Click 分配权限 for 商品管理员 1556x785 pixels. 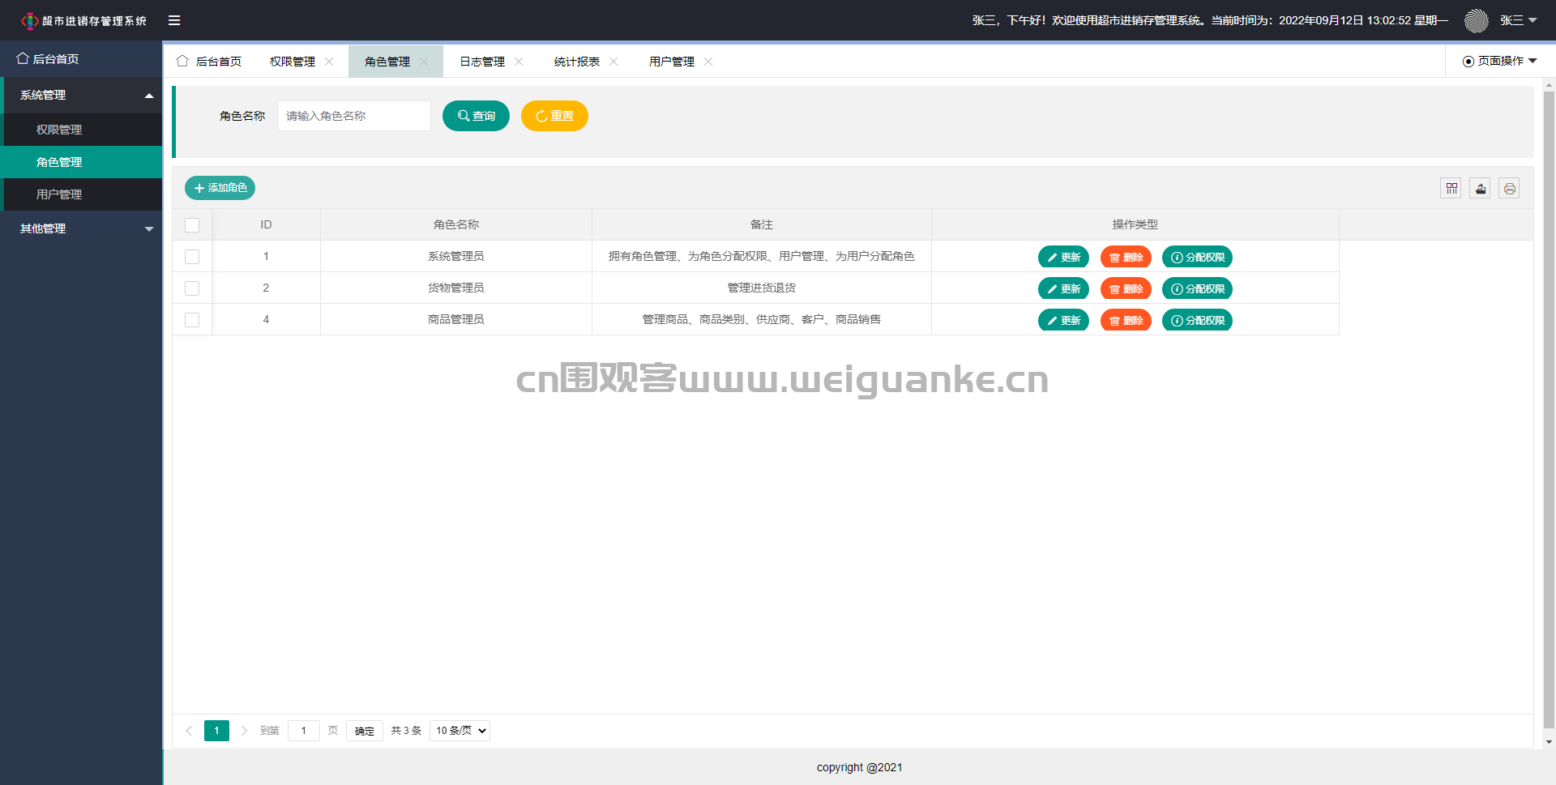[1197, 320]
